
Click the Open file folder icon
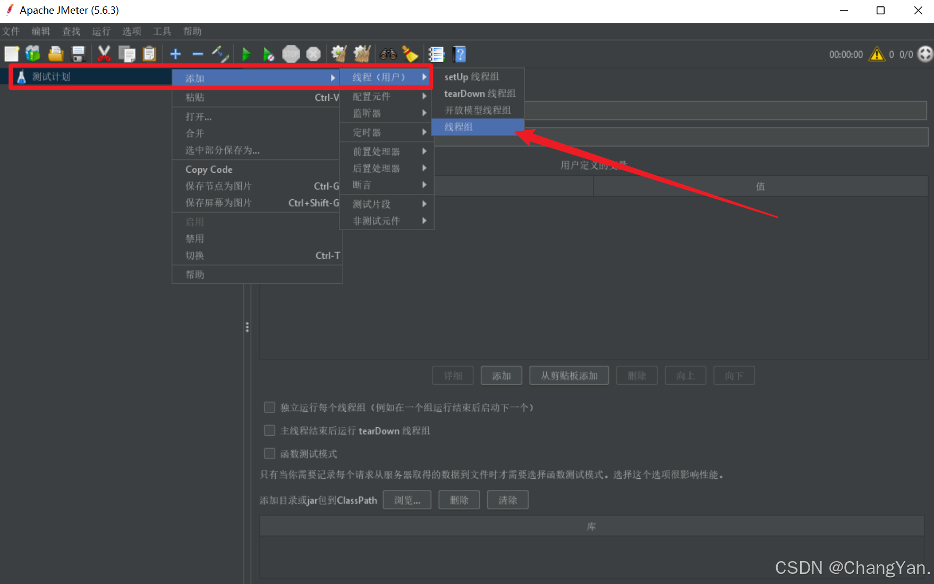56,54
